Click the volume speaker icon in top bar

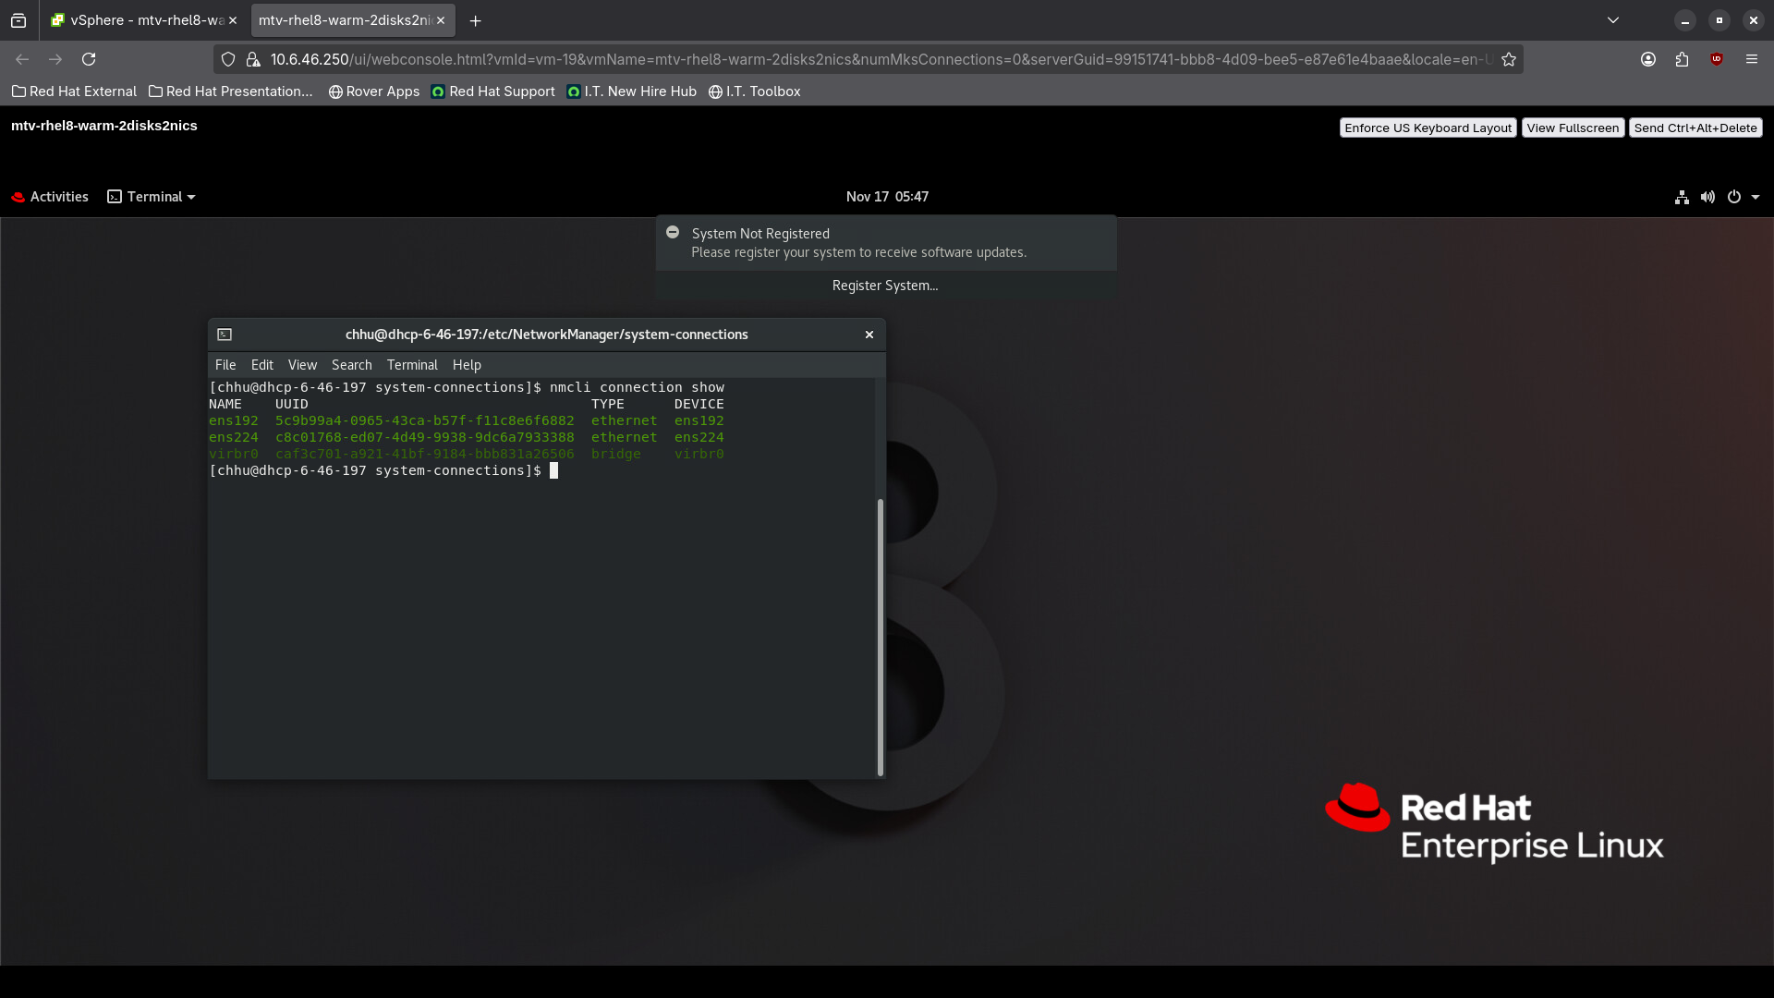pyautogui.click(x=1707, y=197)
